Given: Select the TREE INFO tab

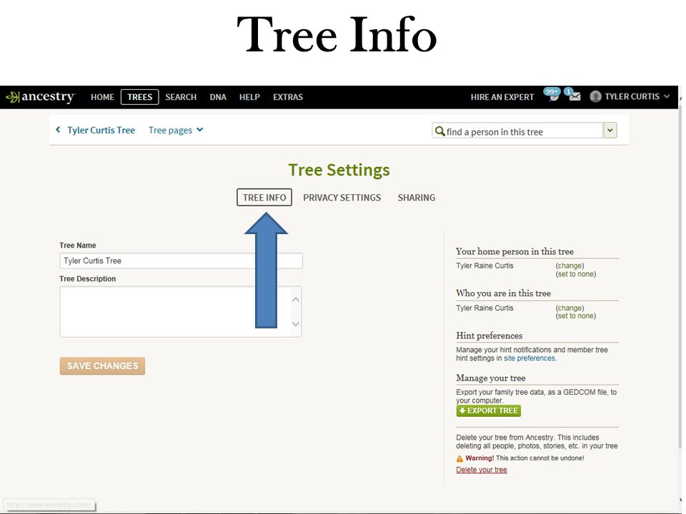Looking at the screenshot, I should 264,198.
